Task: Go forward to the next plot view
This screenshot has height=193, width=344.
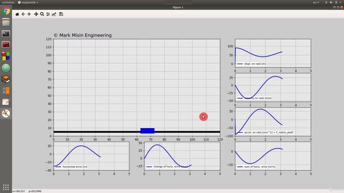Action: tap(29, 14)
